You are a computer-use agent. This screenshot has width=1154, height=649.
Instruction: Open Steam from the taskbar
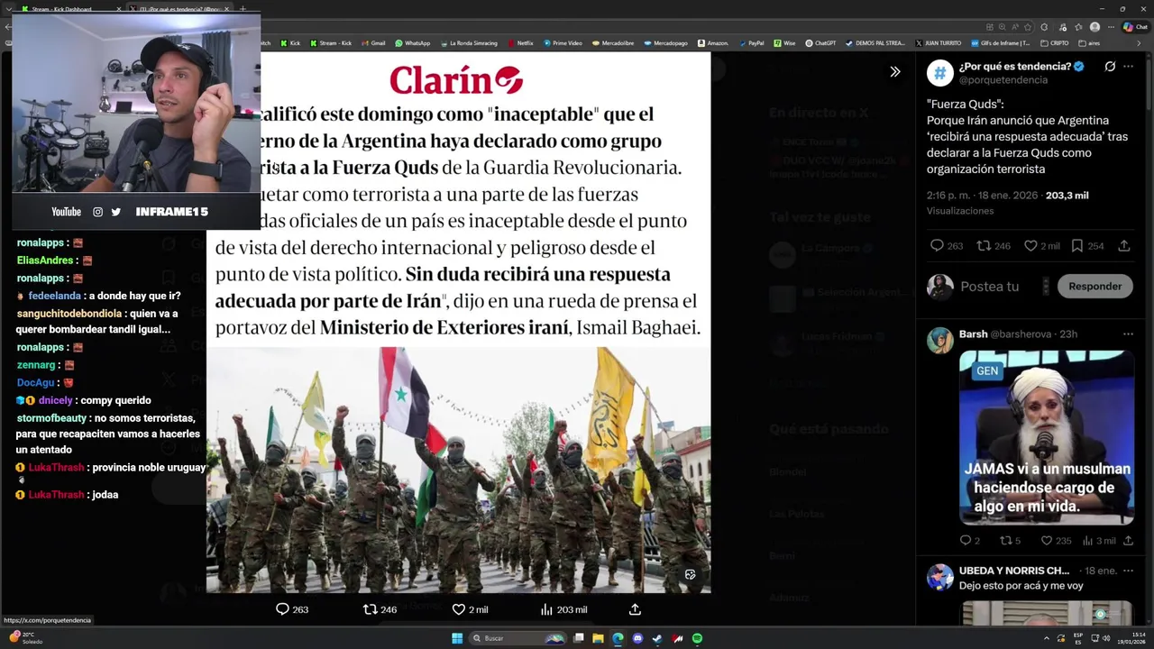pos(657,638)
